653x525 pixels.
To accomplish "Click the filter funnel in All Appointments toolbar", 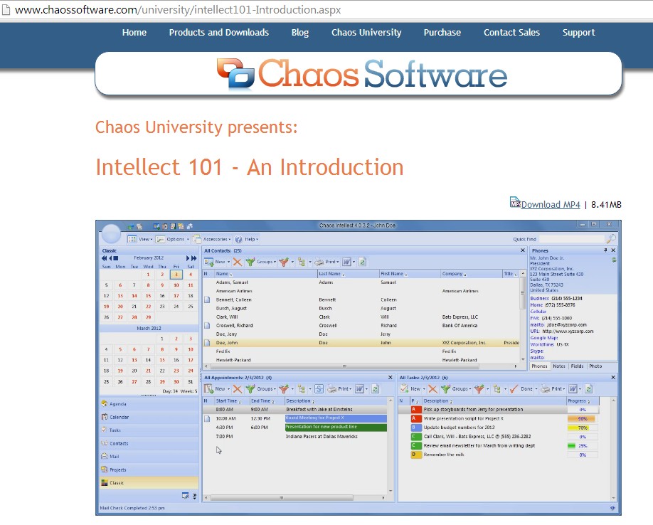I will (284, 389).
